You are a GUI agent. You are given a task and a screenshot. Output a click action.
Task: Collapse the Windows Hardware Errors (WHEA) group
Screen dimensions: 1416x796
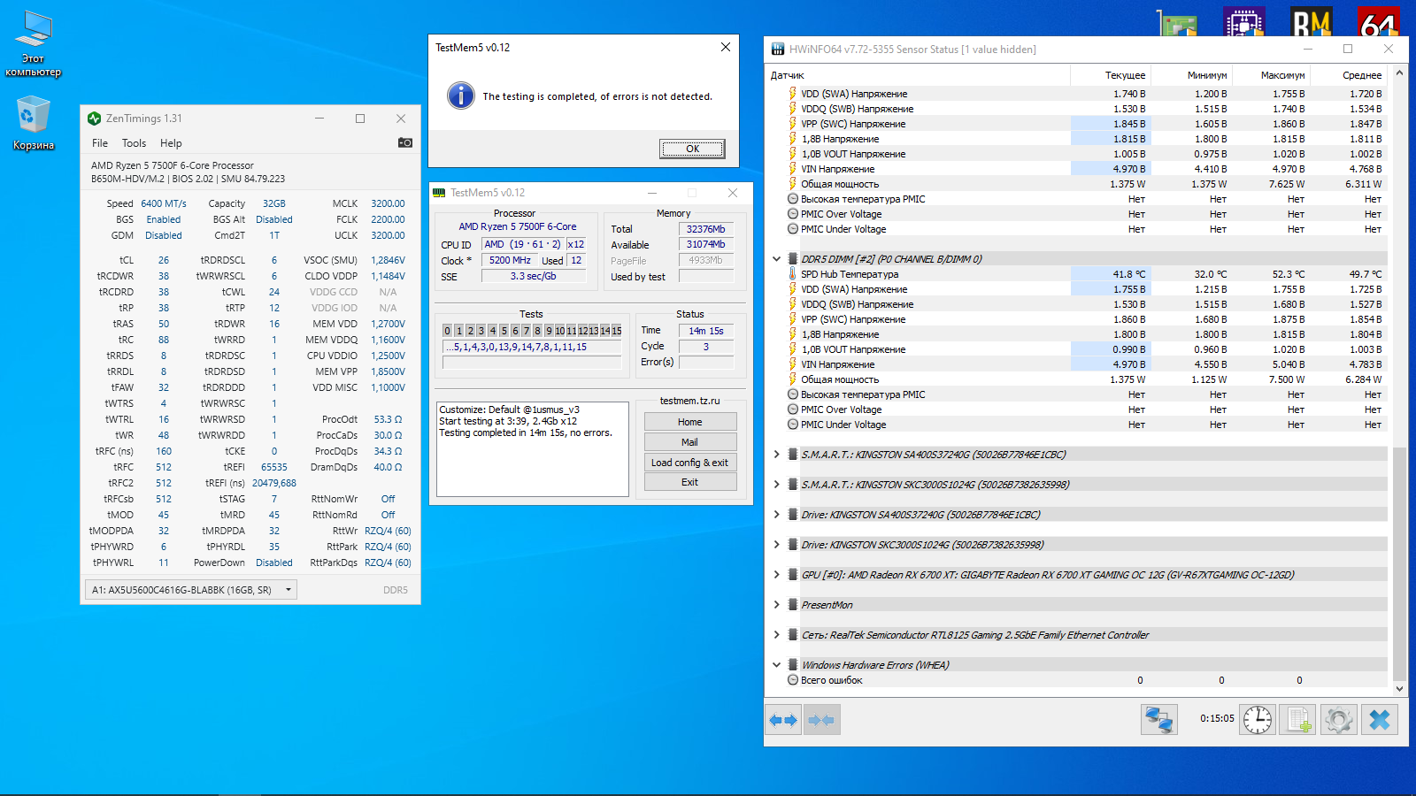tap(777, 665)
